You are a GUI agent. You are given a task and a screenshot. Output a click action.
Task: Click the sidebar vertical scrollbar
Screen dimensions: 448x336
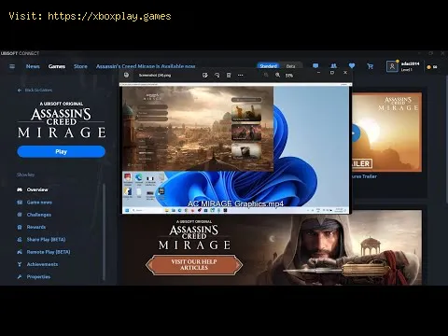click(x=104, y=231)
